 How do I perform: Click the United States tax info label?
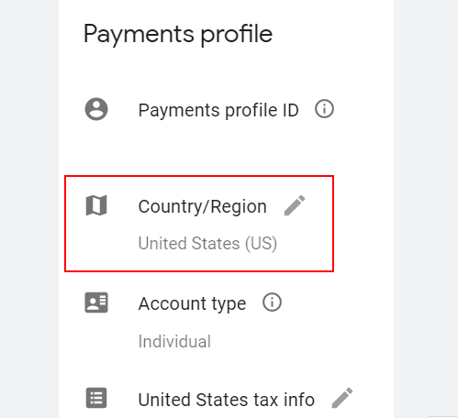227,400
